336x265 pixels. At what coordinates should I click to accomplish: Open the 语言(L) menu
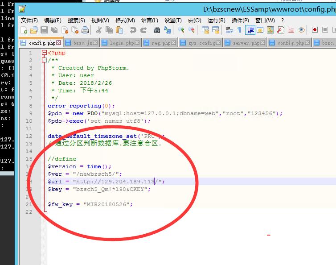click(150, 21)
